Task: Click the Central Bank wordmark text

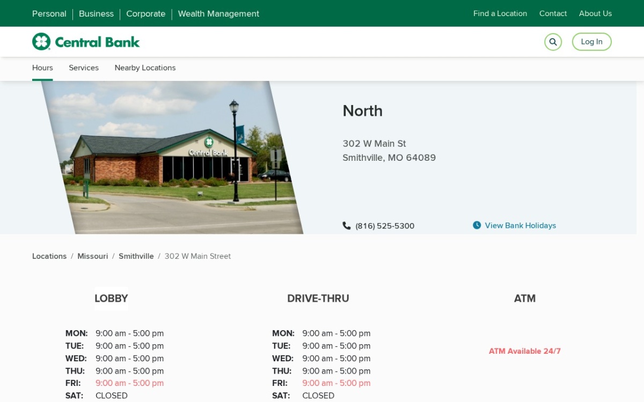Action: click(98, 42)
